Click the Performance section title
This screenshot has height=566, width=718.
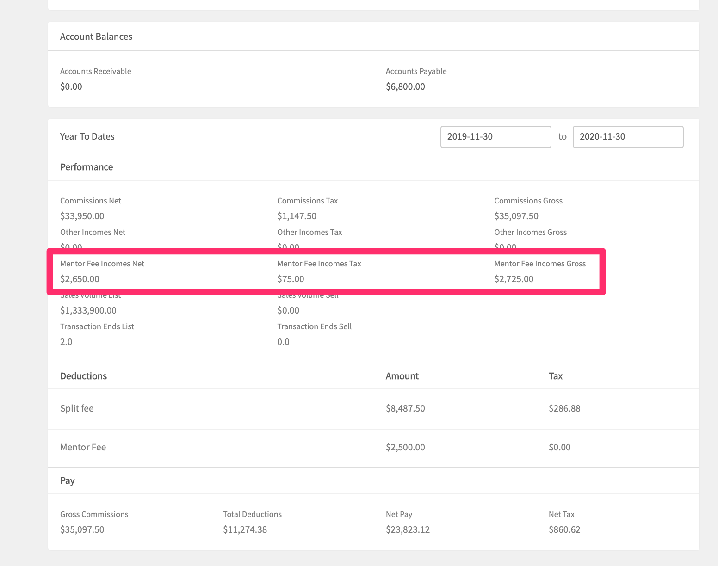[x=87, y=167]
